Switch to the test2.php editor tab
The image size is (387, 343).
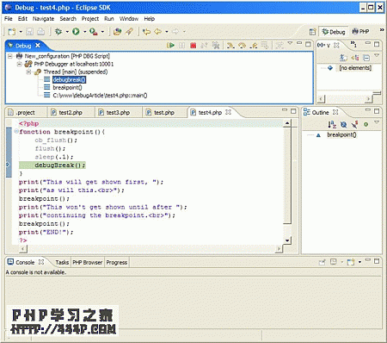(71, 113)
